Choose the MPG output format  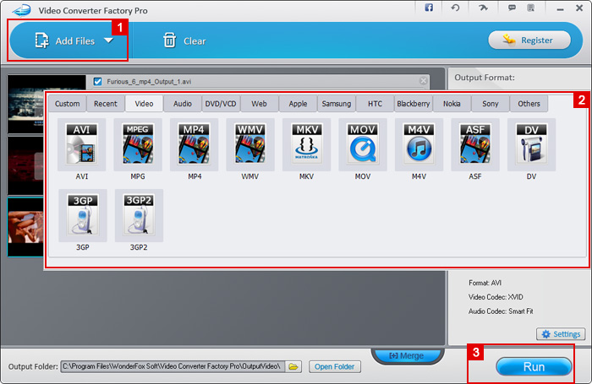[x=138, y=145]
